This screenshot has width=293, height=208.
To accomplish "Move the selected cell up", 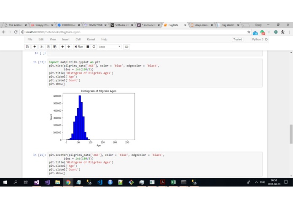I will (62, 47).
